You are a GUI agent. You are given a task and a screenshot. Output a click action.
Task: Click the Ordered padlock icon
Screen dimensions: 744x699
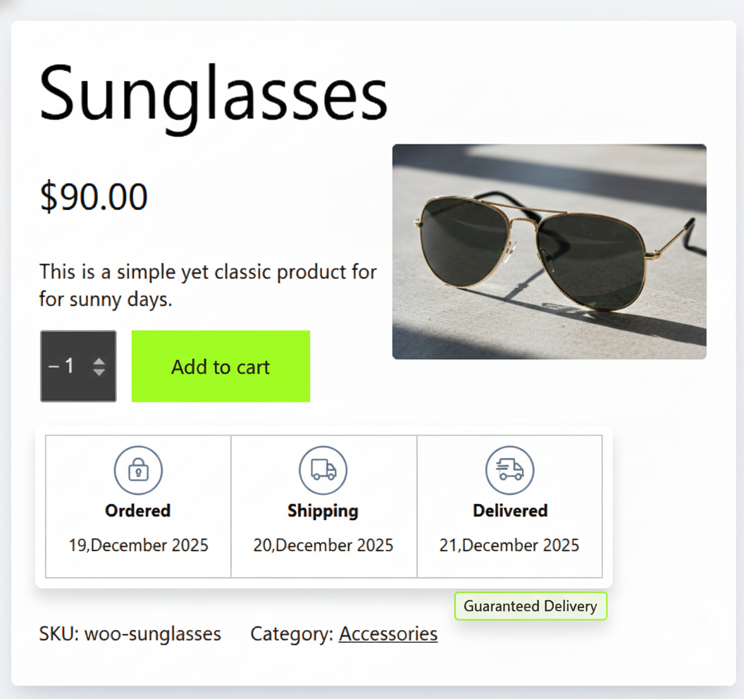pos(138,470)
